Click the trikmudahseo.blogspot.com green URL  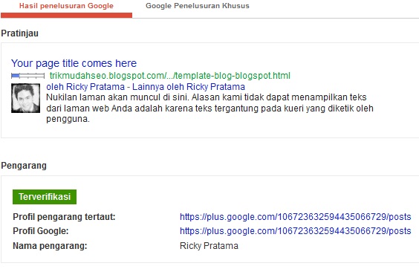click(x=170, y=76)
